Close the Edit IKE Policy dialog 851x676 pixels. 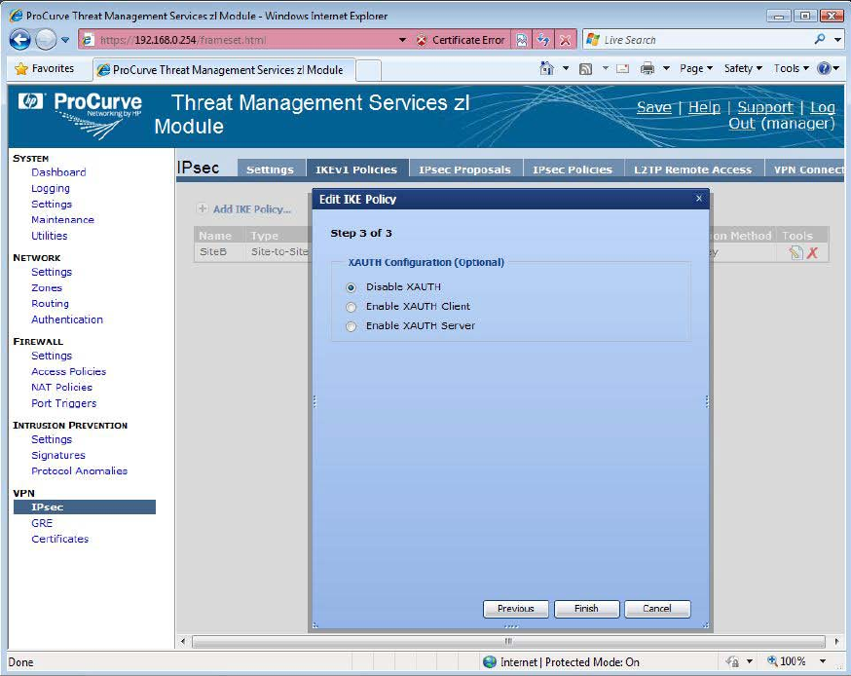699,199
